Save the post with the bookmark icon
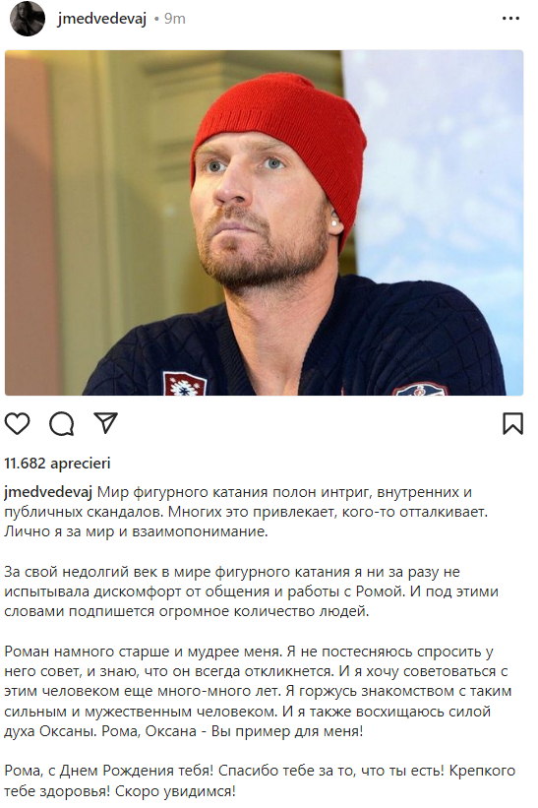 512,423
